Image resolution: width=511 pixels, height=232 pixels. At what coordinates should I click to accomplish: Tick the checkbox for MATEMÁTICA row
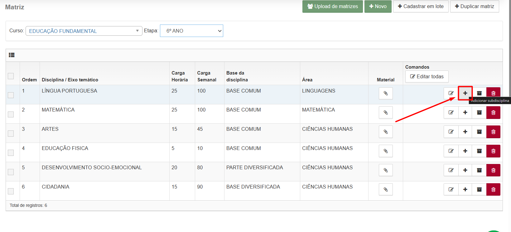pyautogui.click(x=11, y=114)
